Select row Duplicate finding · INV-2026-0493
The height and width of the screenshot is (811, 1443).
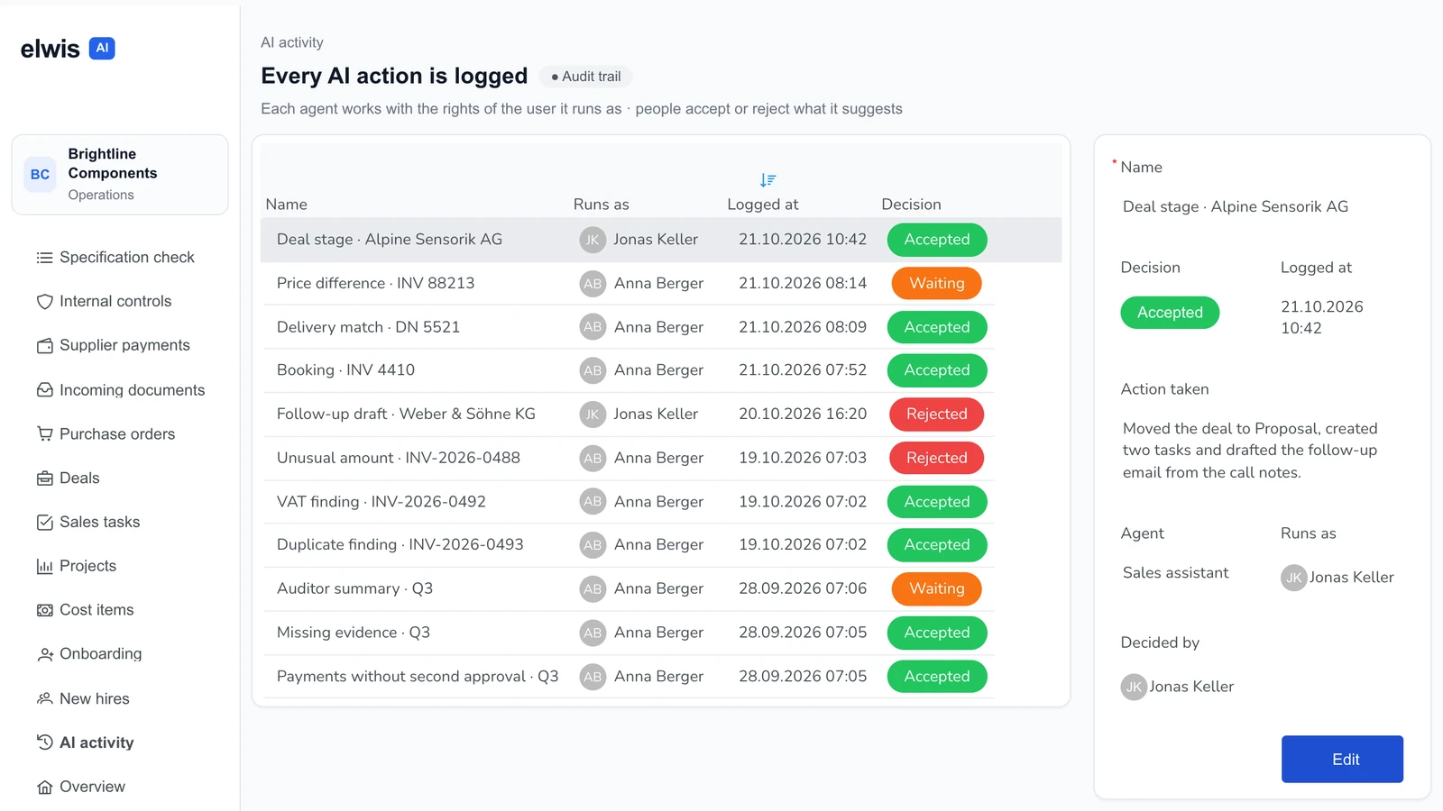click(x=630, y=545)
